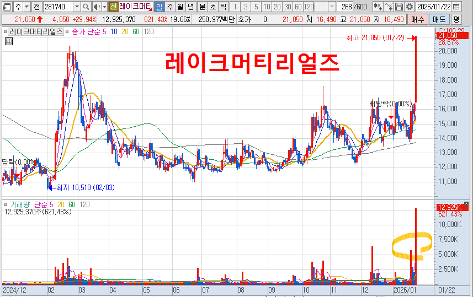Click the 매도 sell button
The height and width of the screenshot is (297, 473).
pyautogui.click(x=439, y=20)
